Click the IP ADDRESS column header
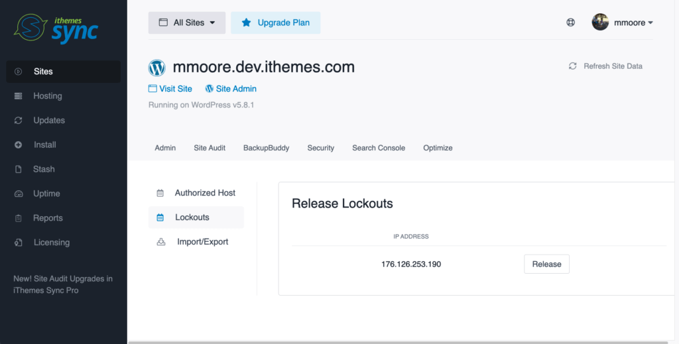The width and height of the screenshot is (679, 344). [411, 236]
